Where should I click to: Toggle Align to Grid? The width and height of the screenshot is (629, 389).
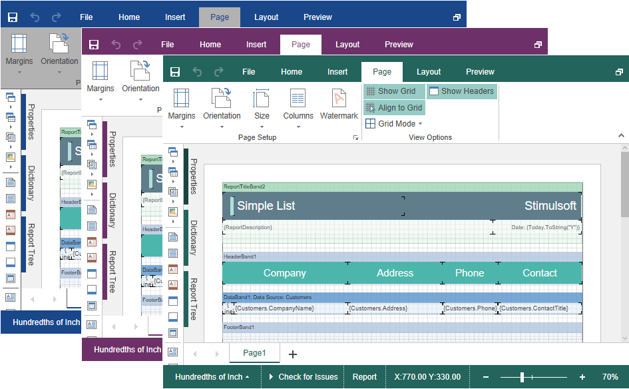pyautogui.click(x=393, y=107)
